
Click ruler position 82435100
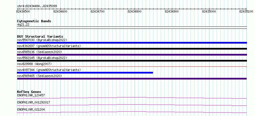coord(246,11)
